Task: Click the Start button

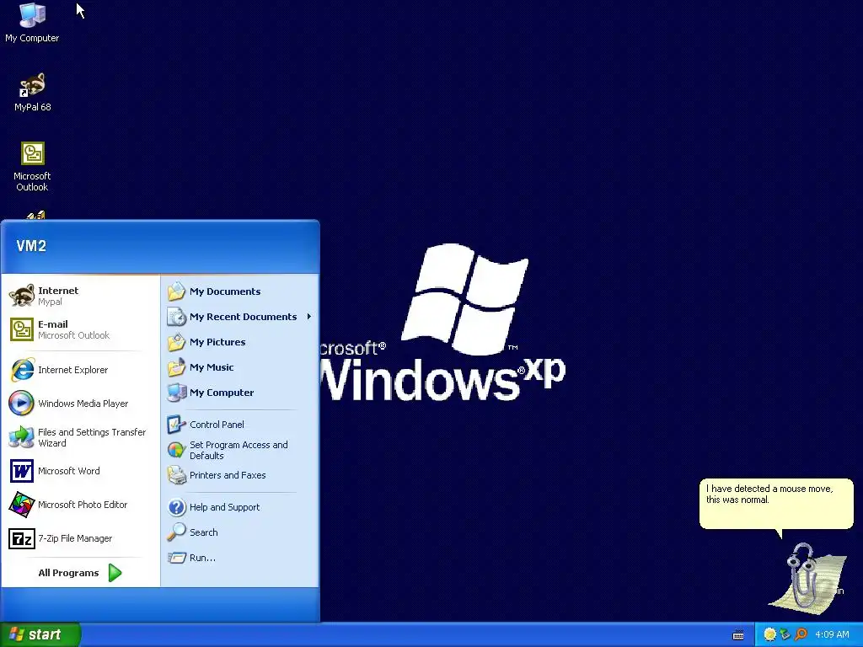Action: click(40, 634)
